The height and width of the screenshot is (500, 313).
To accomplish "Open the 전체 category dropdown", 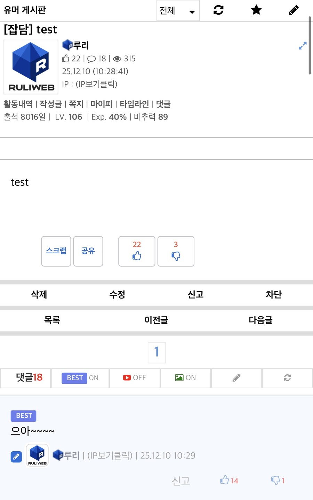I will pos(178,10).
